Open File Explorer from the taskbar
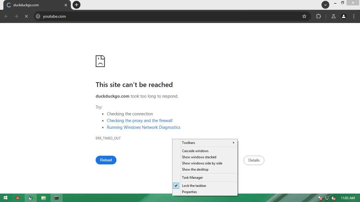The image size is (360, 202). coord(44,198)
